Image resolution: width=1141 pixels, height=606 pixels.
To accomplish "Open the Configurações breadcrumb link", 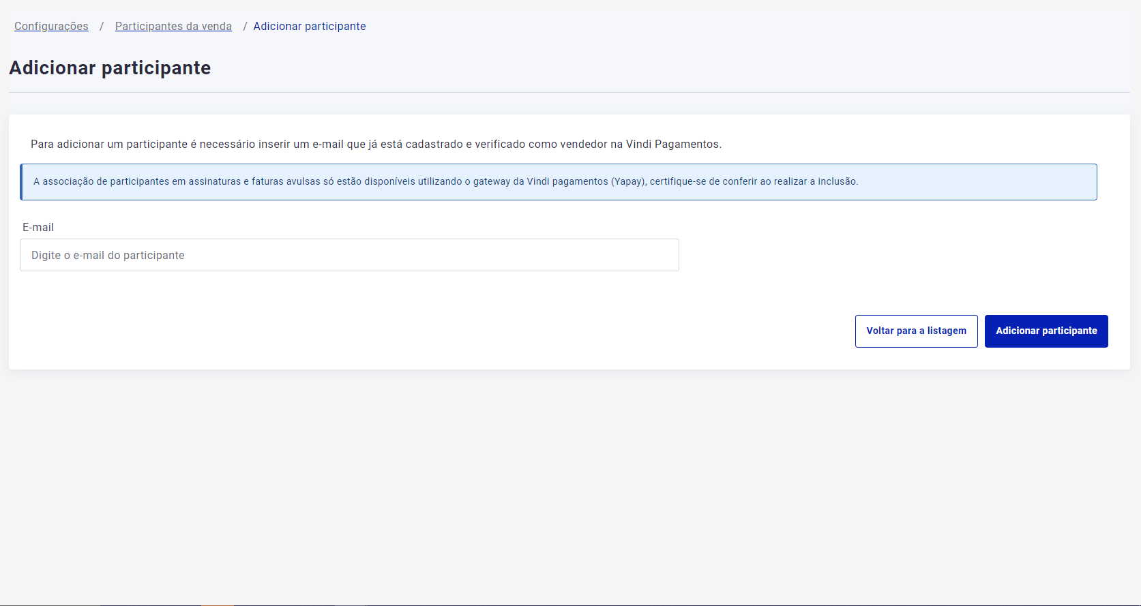I will (x=51, y=26).
